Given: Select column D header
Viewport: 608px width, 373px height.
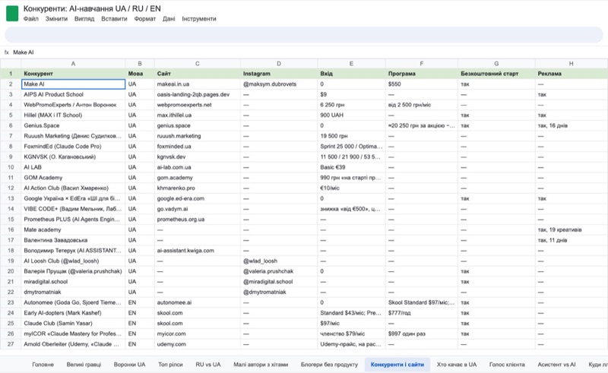Looking at the screenshot, I should tap(279, 64).
